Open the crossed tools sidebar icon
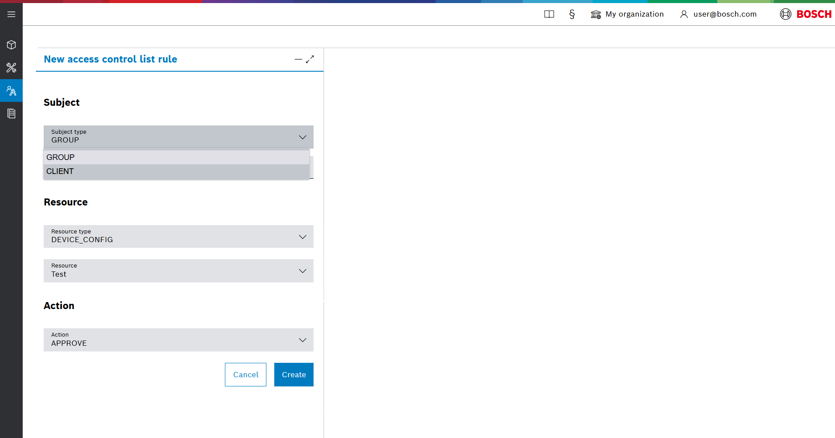This screenshot has height=438, width=835. [11, 68]
